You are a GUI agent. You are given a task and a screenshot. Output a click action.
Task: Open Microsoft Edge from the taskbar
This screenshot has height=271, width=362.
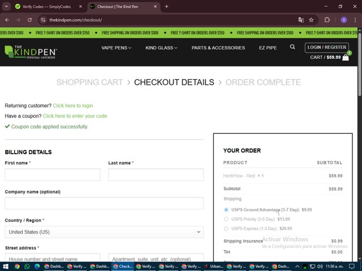37,266
